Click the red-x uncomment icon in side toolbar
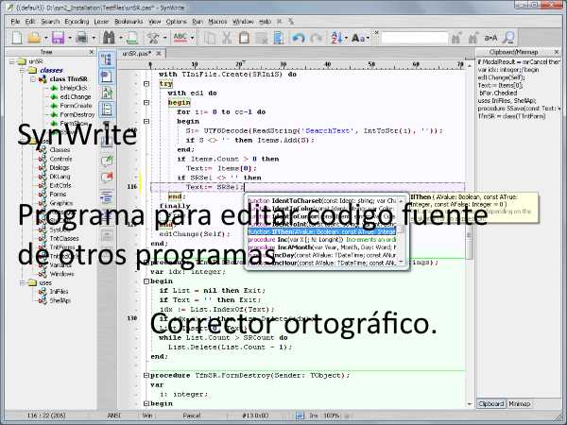Viewport: 567px width, 425px height. [x=107, y=178]
